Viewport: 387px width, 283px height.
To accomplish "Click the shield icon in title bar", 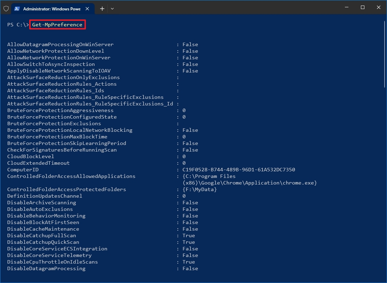I will click(6, 9).
